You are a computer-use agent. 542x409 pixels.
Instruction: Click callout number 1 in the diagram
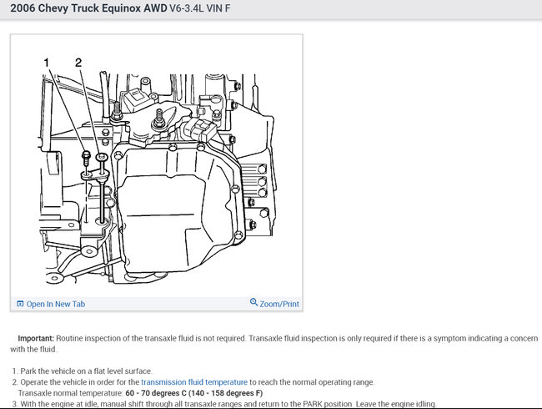tap(47, 63)
